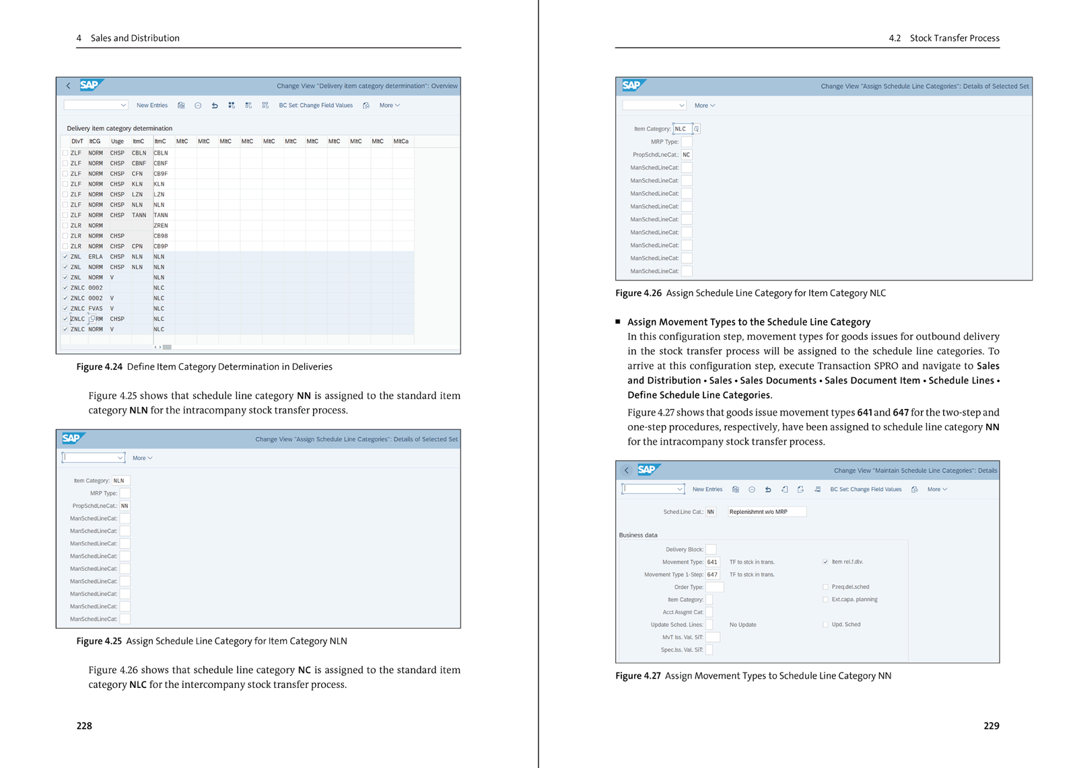
Task: Click SAP logo in Figure 4.26 window
Action: 633,85
